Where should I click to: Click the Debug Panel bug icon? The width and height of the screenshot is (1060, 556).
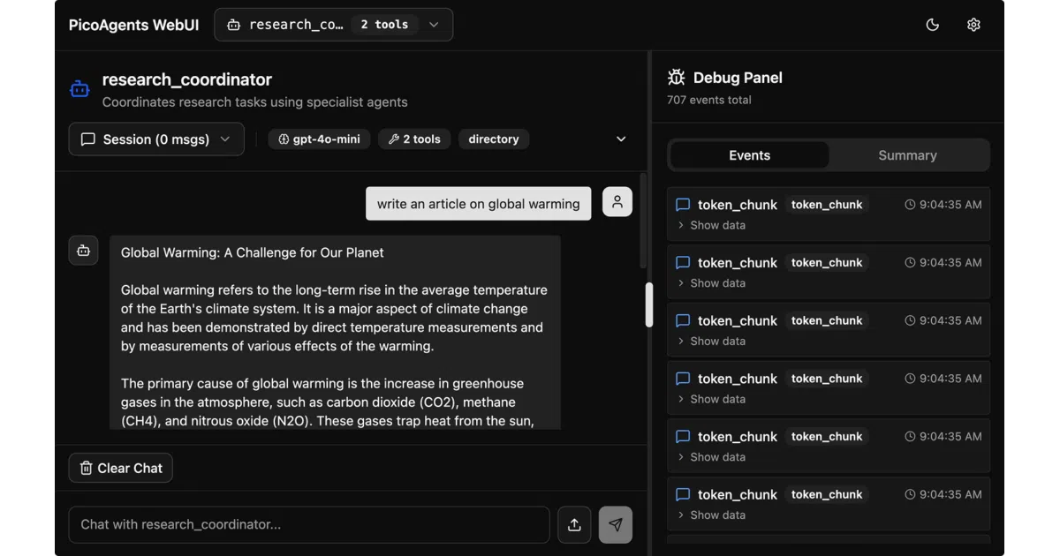click(x=677, y=78)
